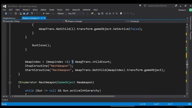Screen dimensions: 192x108
Task: Open the Properties side tab
Action: 190,36
